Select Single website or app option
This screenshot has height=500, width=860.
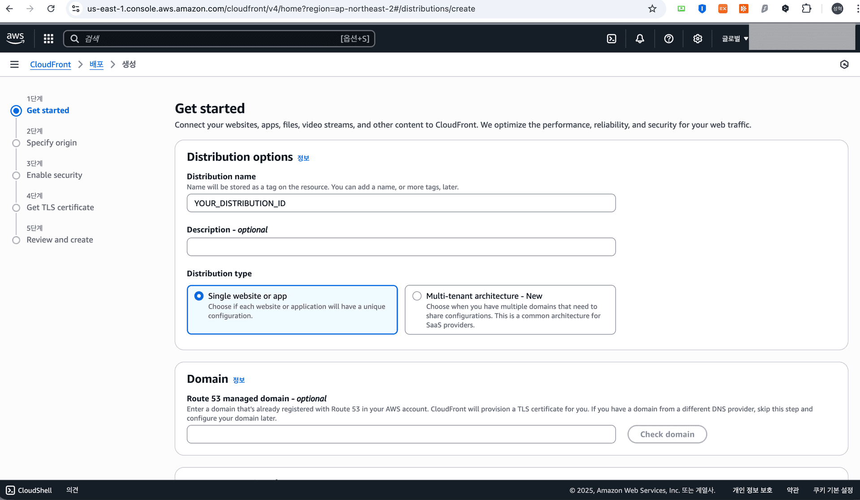(x=199, y=296)
